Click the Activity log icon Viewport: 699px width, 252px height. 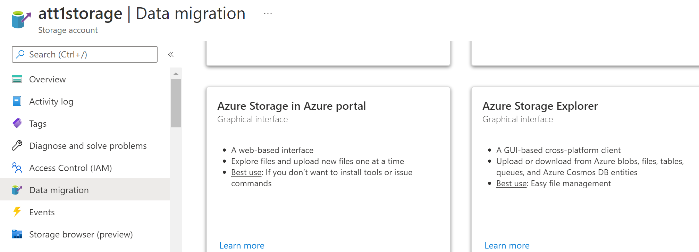tap(17, 101)
